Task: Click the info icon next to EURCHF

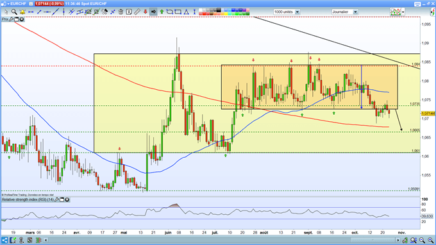Action: pos(31,4)
